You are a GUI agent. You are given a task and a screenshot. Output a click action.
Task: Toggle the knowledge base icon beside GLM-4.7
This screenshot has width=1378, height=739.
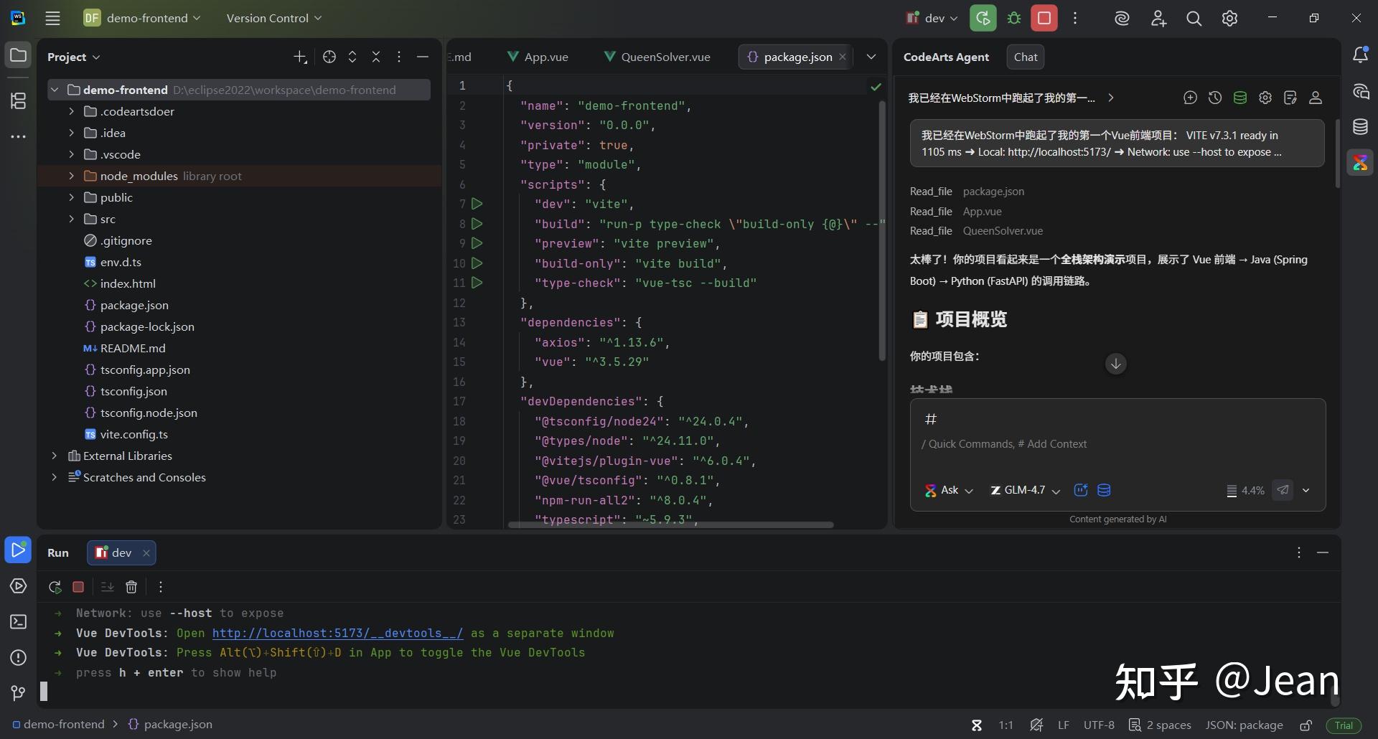pyautogui.click(x=1104, y=490)
